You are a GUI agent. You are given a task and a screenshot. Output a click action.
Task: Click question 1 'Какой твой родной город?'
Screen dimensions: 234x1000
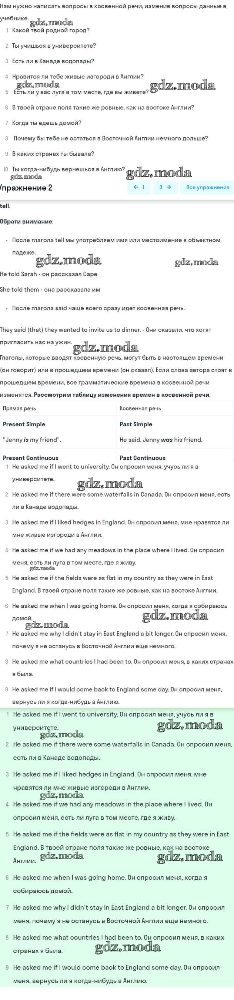pyautogui.click(x=51, y=30)
